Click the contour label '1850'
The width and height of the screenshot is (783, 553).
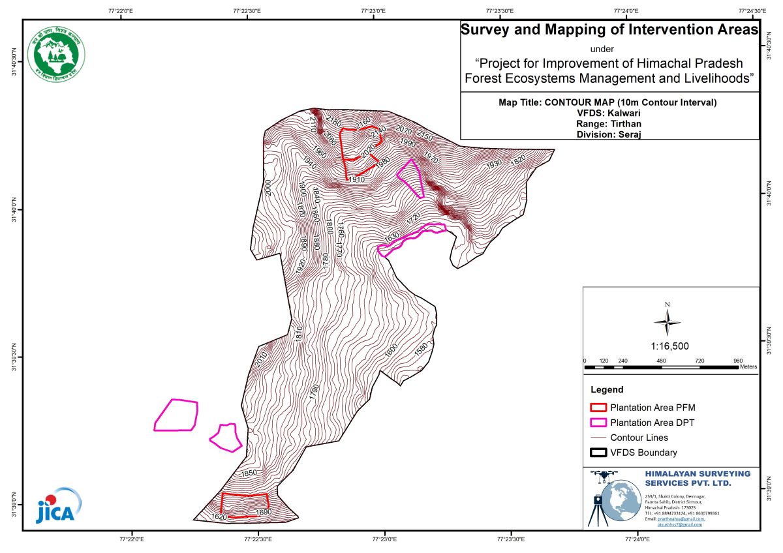coord(249,473)
